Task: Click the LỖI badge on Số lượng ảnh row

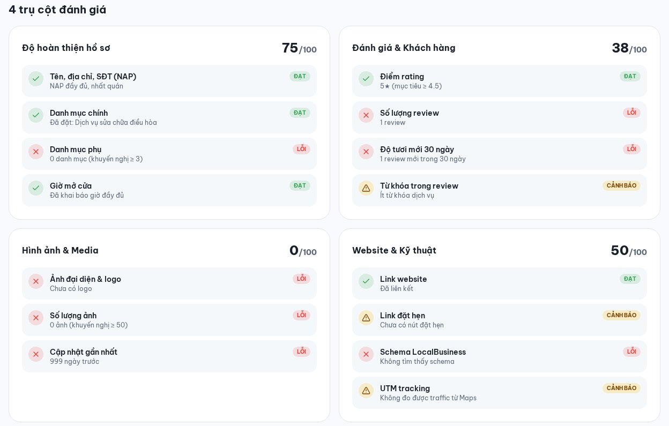Action: coord(301,315)
